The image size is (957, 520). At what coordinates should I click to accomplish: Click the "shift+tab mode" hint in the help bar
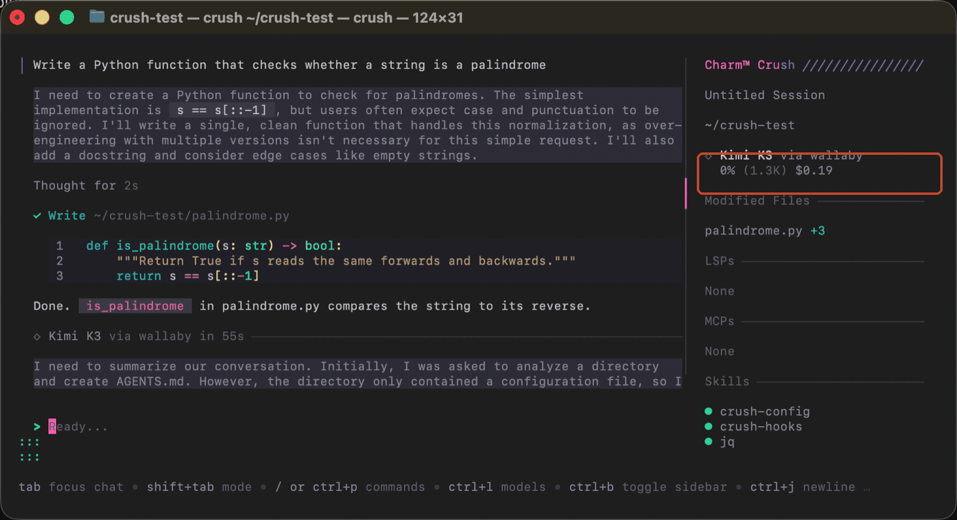199,487
